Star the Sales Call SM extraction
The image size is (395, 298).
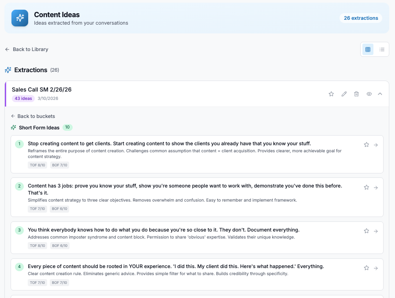point(331,94)
